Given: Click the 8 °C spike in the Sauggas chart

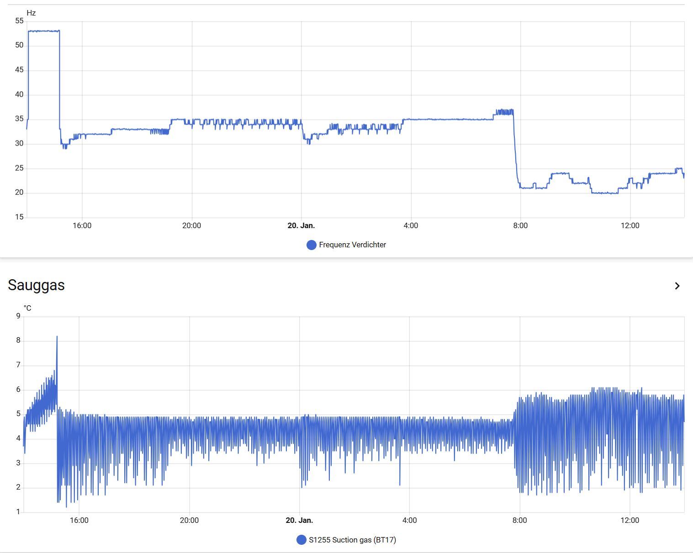Looking at the screenshot, I should 57,338.
